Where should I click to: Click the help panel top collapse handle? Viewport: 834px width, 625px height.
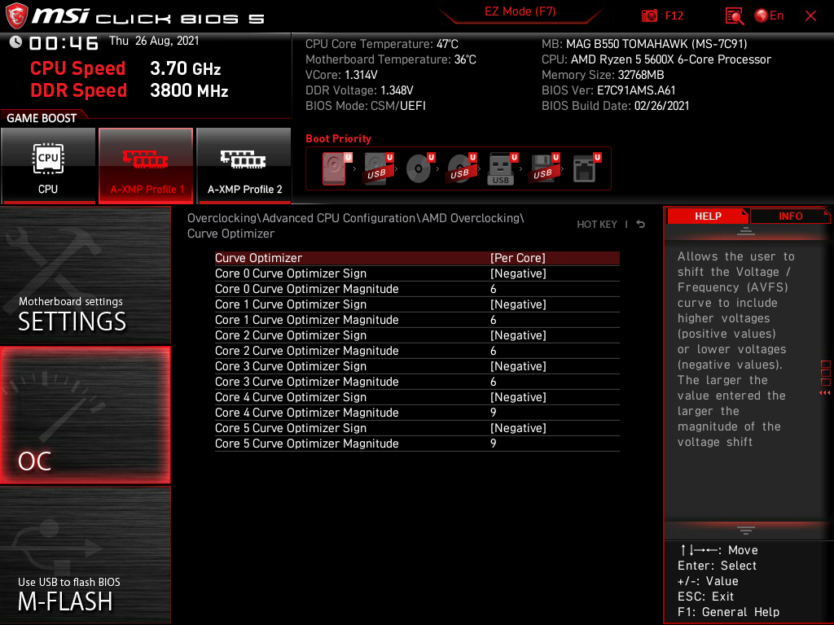click(745, 231)
